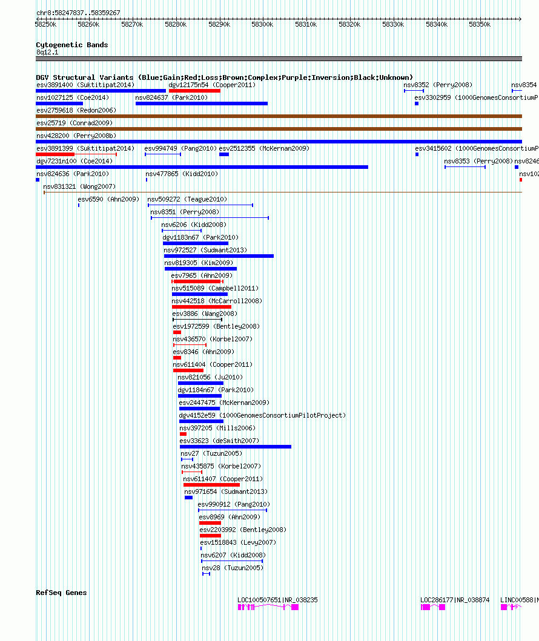The width and height of the screenshot is (539, 641).
Task: Select the LINC00588 gene label
Action: tap(520, 600)
